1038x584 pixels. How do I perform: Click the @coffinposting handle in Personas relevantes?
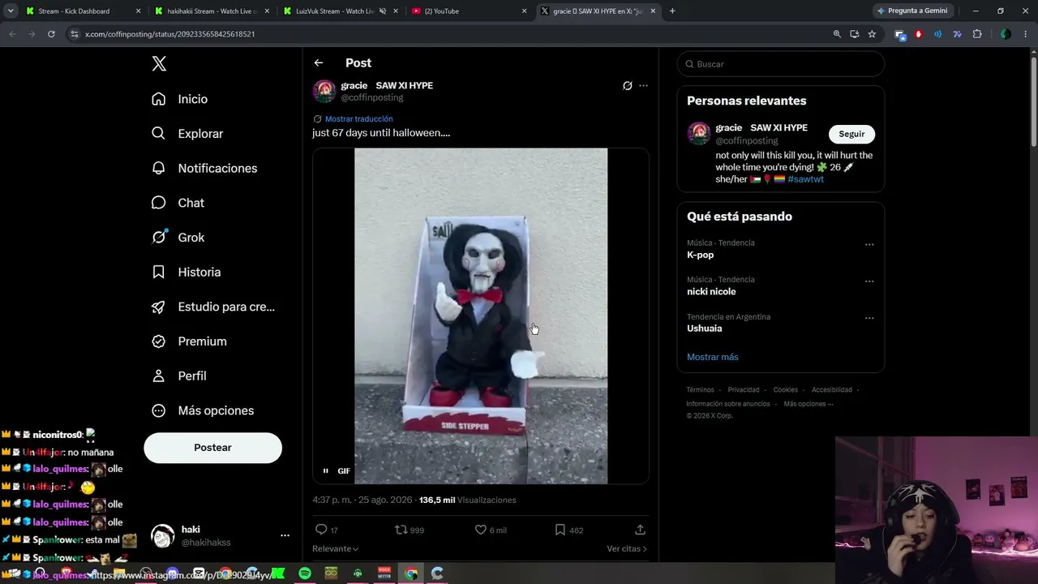click(746, 141)
